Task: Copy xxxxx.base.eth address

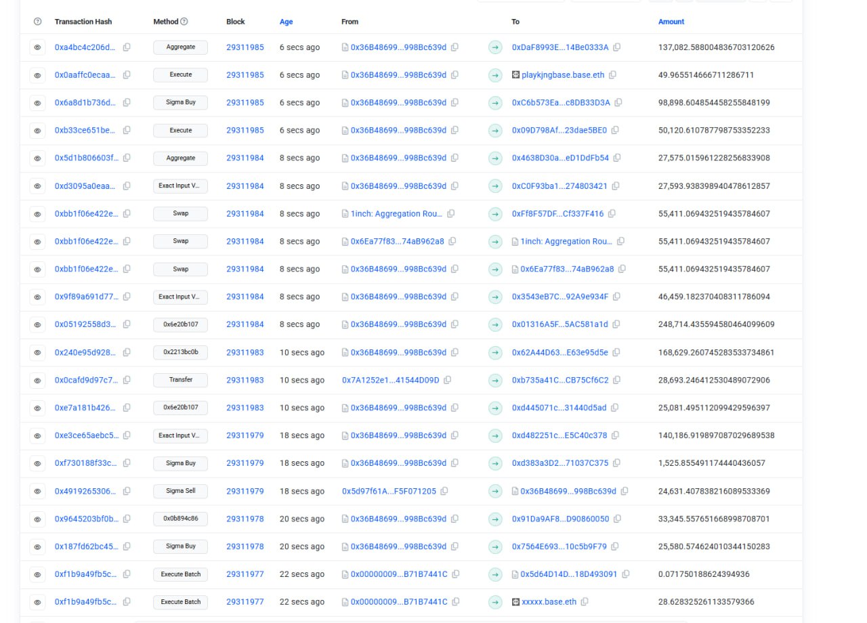Action: tap(585, 602)
